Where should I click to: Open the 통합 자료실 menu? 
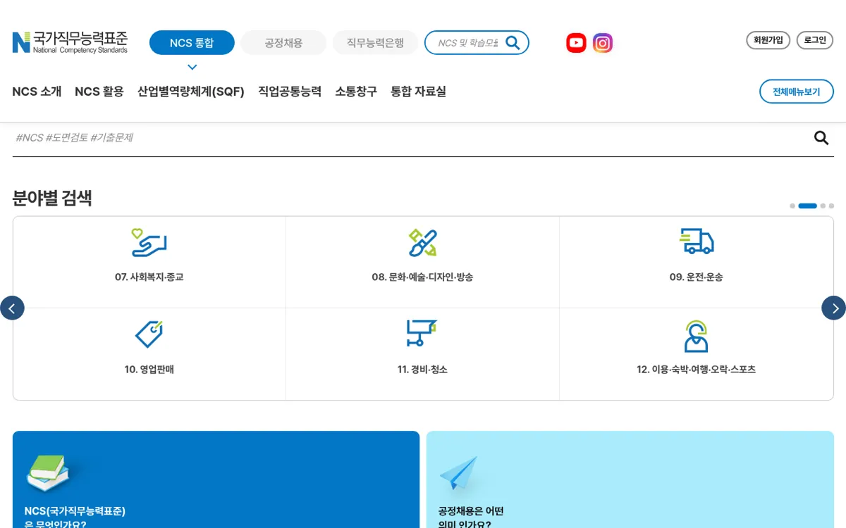pyautogui.click(x=418, y=92)
